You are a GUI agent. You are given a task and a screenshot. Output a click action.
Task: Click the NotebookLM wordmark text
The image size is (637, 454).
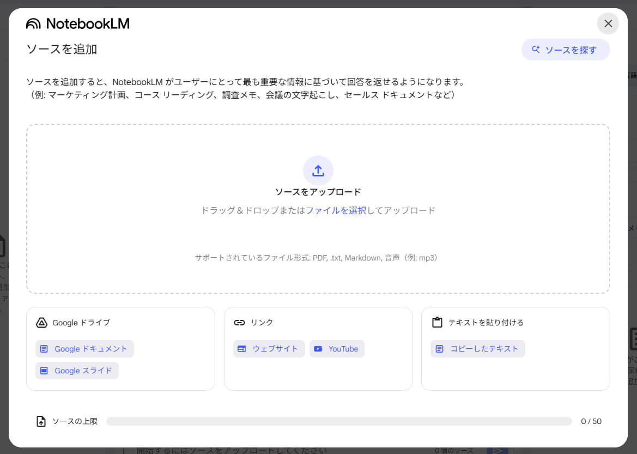pyautogui.click(x=88, y=23)
